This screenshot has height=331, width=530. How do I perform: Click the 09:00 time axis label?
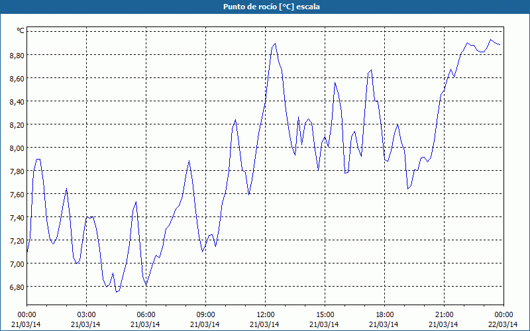(x=205, y=315)
